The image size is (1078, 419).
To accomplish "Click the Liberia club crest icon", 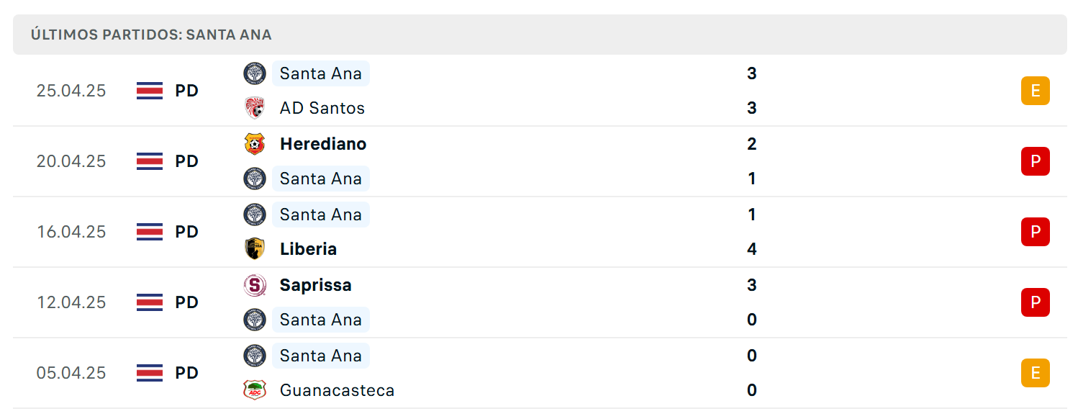I will click(x=255, y=249).
